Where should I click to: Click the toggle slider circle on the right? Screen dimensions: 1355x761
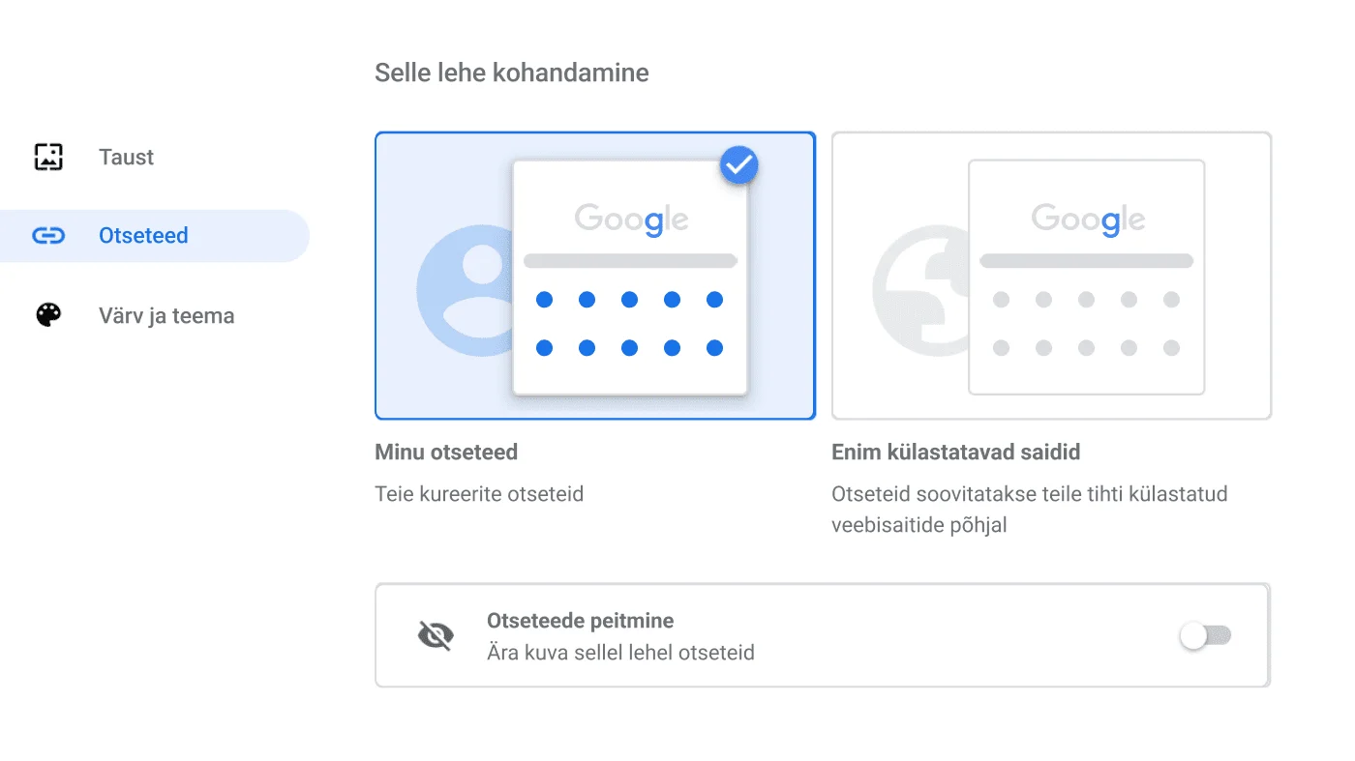pyautogui.click(x=1193, y=635)
